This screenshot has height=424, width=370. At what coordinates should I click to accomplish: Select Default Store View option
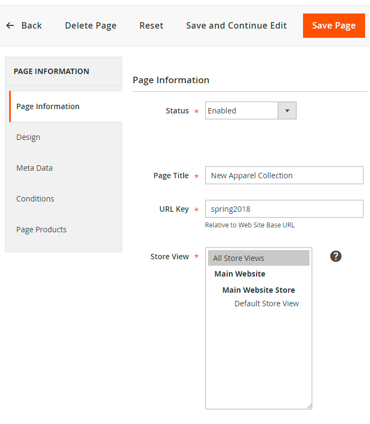coord(266,304)
